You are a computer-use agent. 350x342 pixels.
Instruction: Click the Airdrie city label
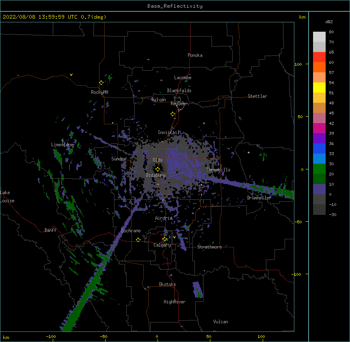(164, 218)
